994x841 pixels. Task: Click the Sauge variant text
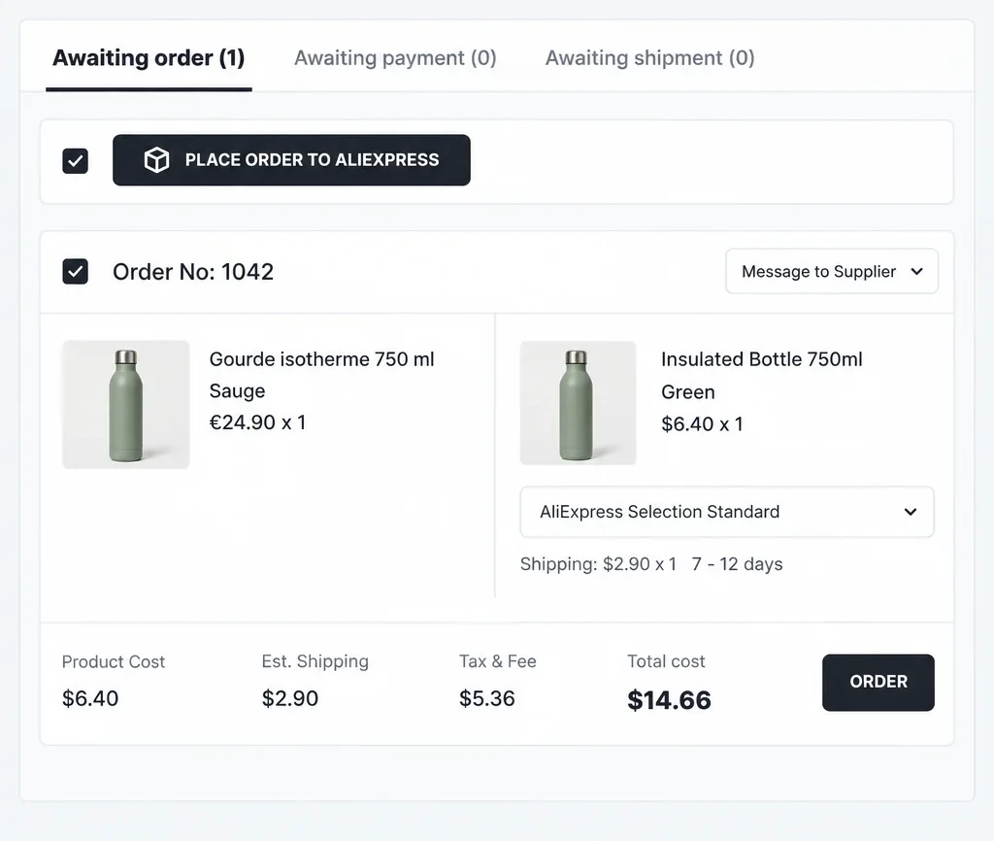coord(237,391)
